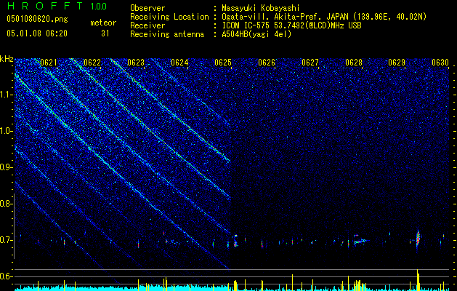
Task: Click the 0625 time marker
Action: [x=223, y=63]
